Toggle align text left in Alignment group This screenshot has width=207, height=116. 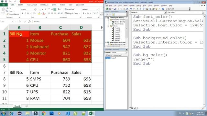(49, 13)
